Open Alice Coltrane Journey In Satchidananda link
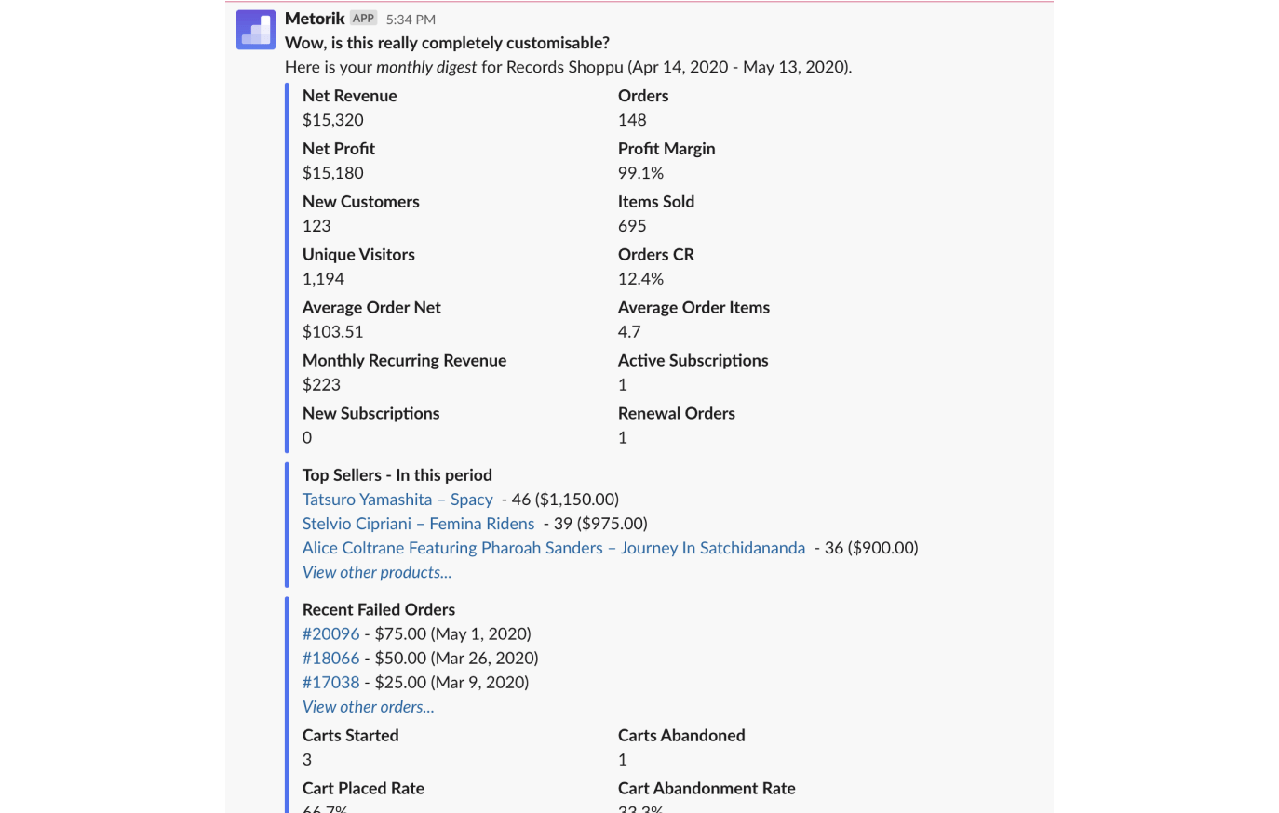 click(553, 548)
